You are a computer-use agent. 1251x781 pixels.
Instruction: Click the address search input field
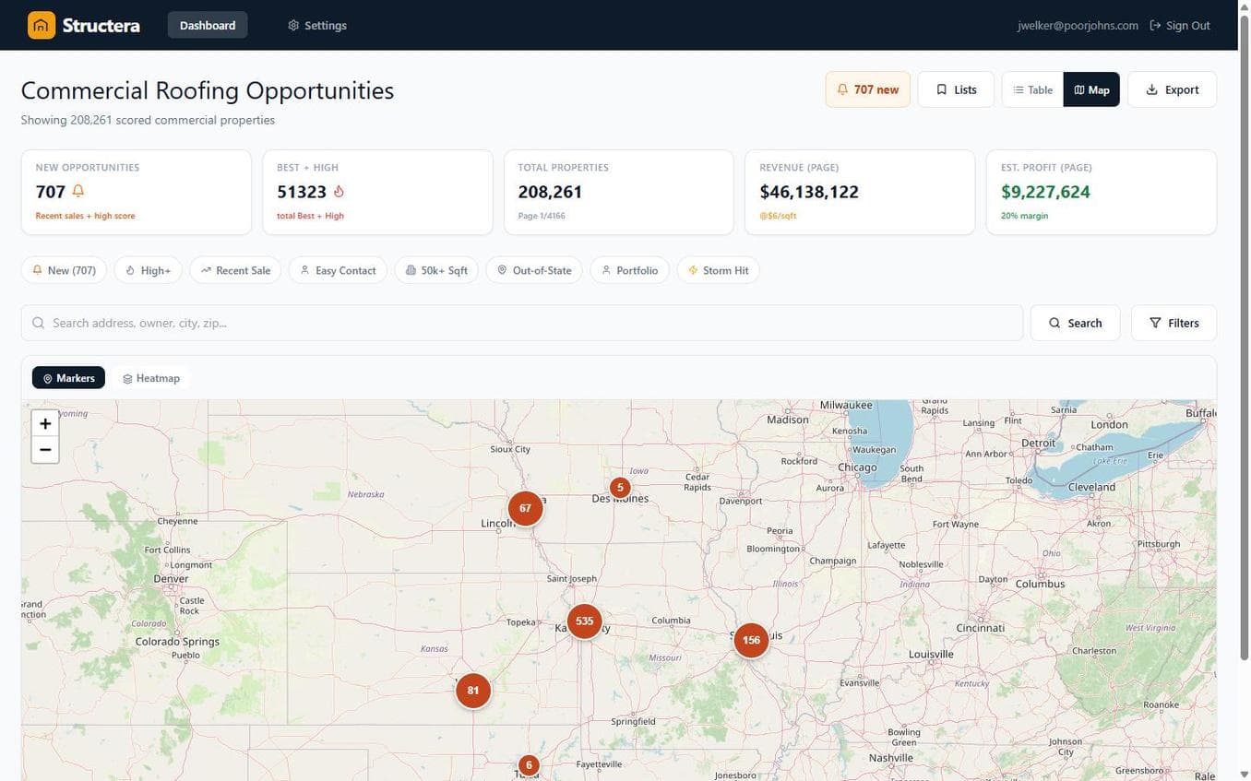pos(369,323)
